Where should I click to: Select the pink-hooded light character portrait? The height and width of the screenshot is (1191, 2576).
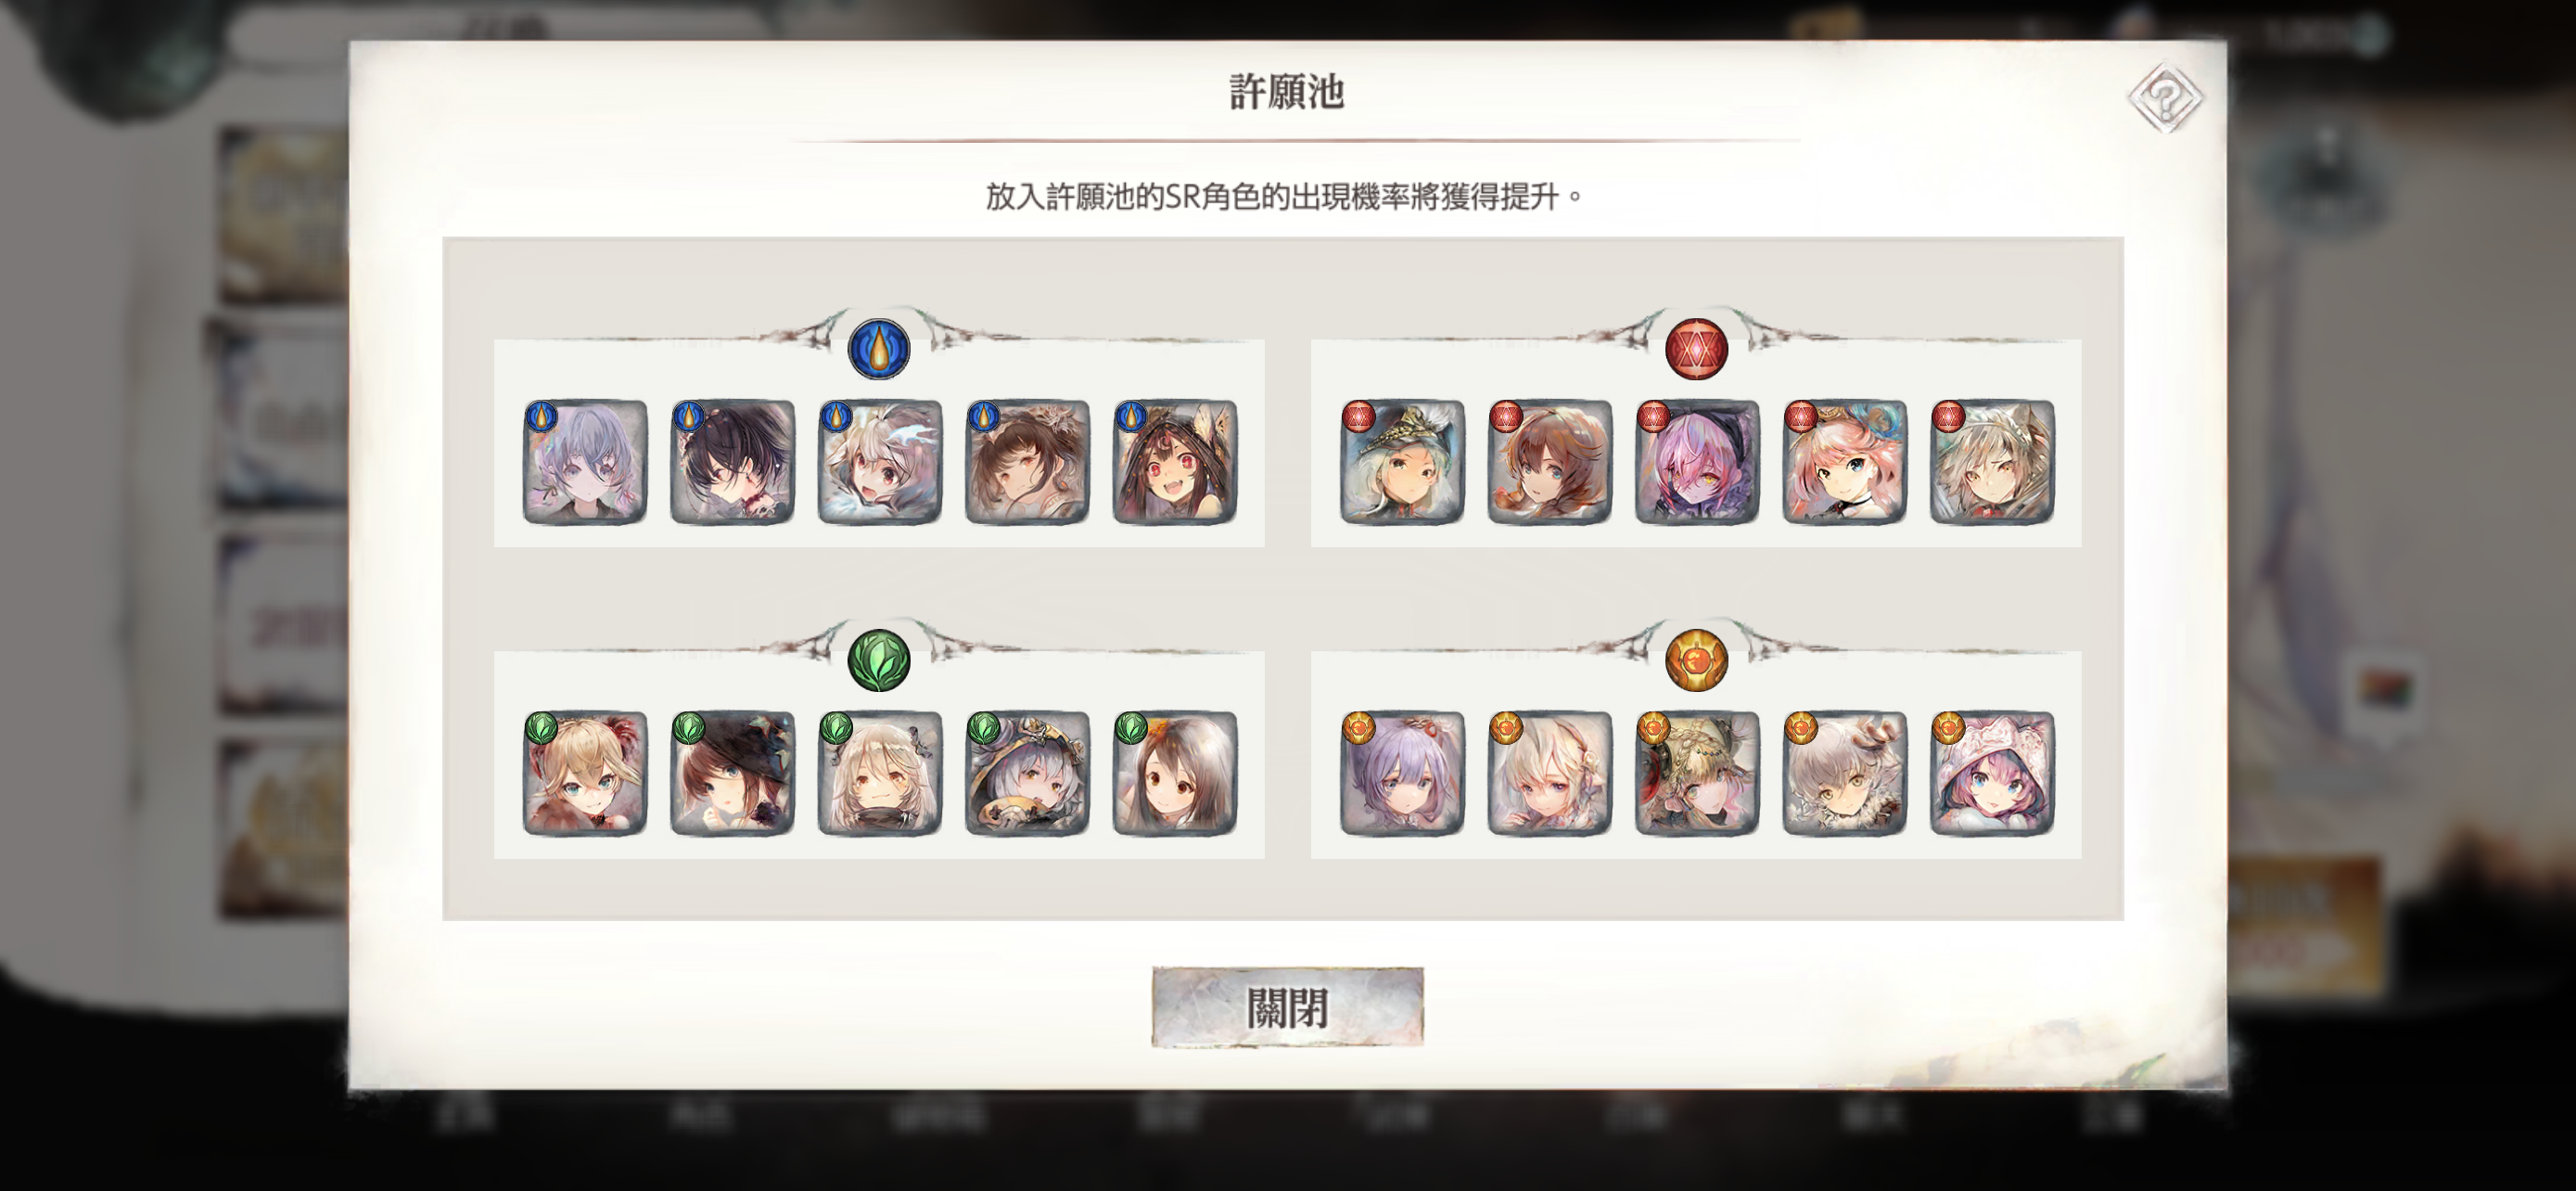[1992, 774]
